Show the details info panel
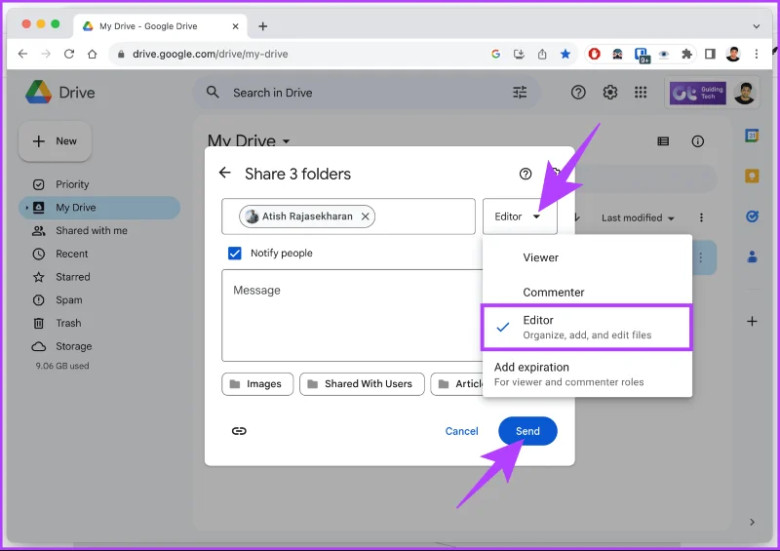This screenshot has width=780, height=551. (697, 141)
